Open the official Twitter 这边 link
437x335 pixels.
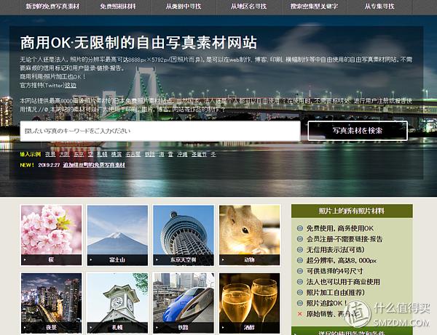(71, 85)
